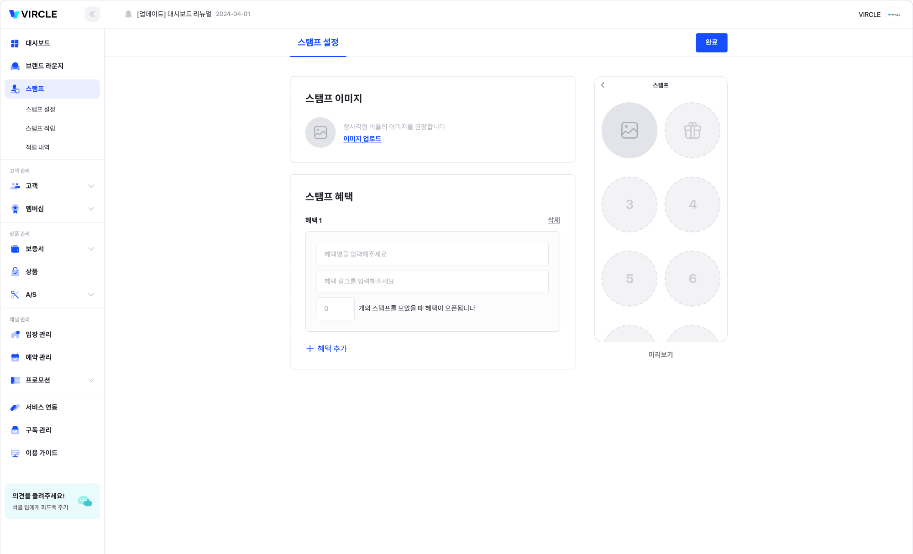Click the back arrow in stamp preview
The width and height of the screenshot is (913, 554).
click(603, 85)
